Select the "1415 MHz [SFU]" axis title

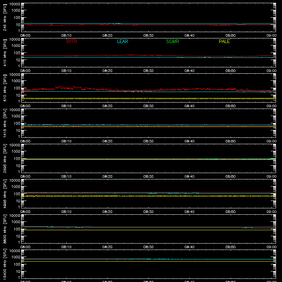(x=5, y=123)
